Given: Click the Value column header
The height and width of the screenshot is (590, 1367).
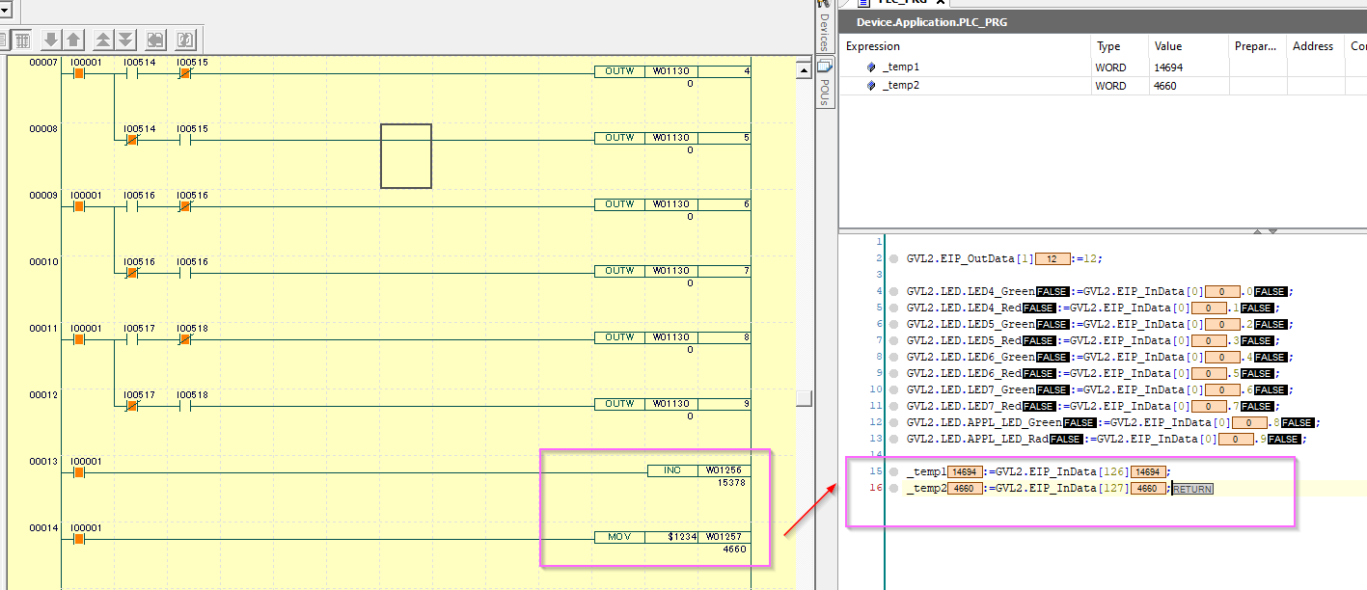Looking at the screenshot, I should (x=1189, y=46).
